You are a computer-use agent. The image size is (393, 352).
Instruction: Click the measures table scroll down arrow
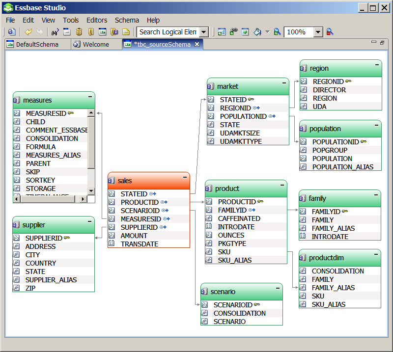tap(91, 190)
